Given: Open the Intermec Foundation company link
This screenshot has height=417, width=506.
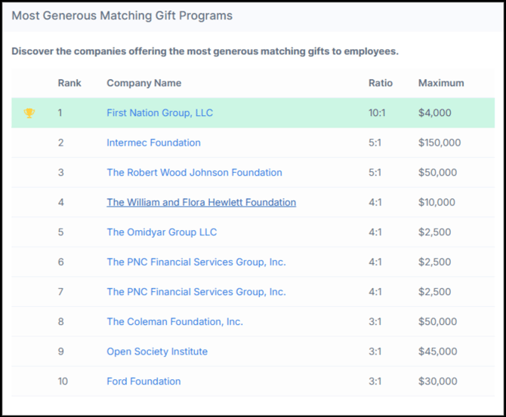Looking at the screenshot, I should tap(153, 143).
